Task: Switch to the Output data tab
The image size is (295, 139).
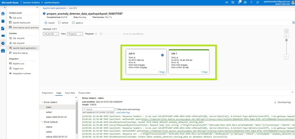Action: (84, 93)
